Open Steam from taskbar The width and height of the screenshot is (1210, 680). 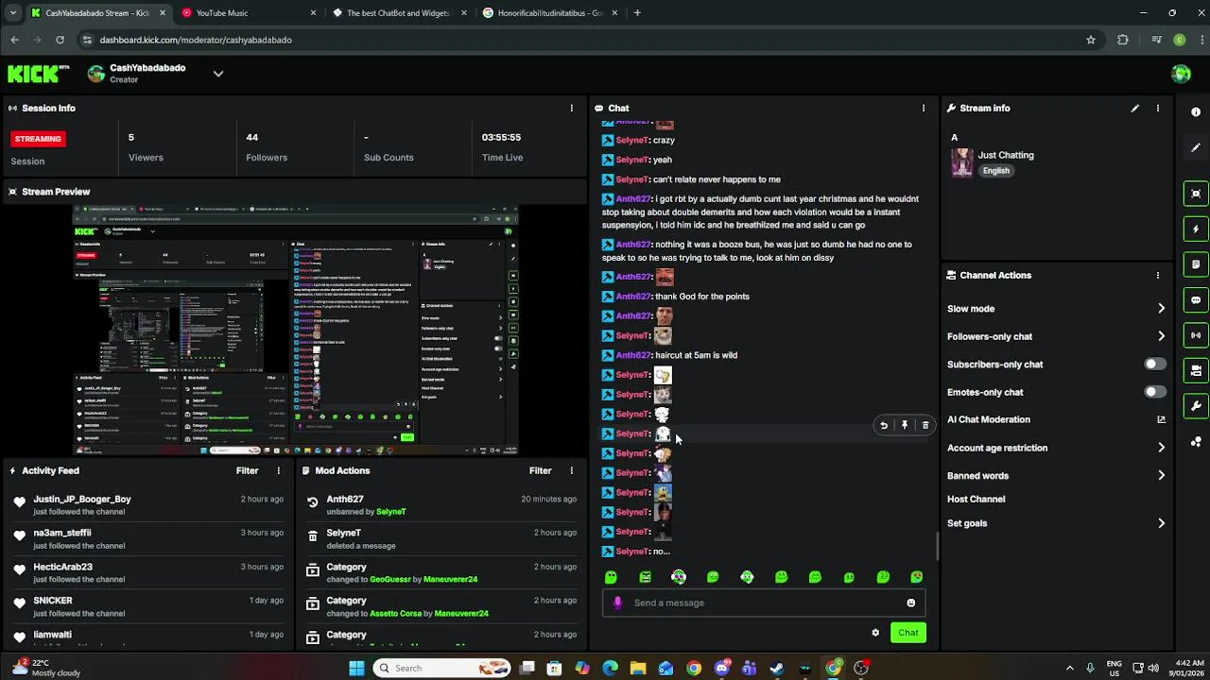pyautogui.click(x=777, y=668)
